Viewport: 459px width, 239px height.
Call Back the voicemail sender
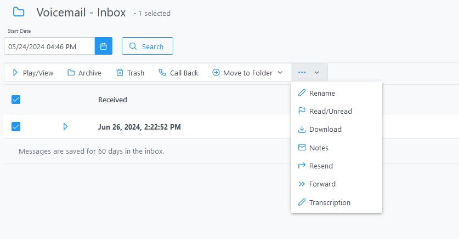click(178, 73)
